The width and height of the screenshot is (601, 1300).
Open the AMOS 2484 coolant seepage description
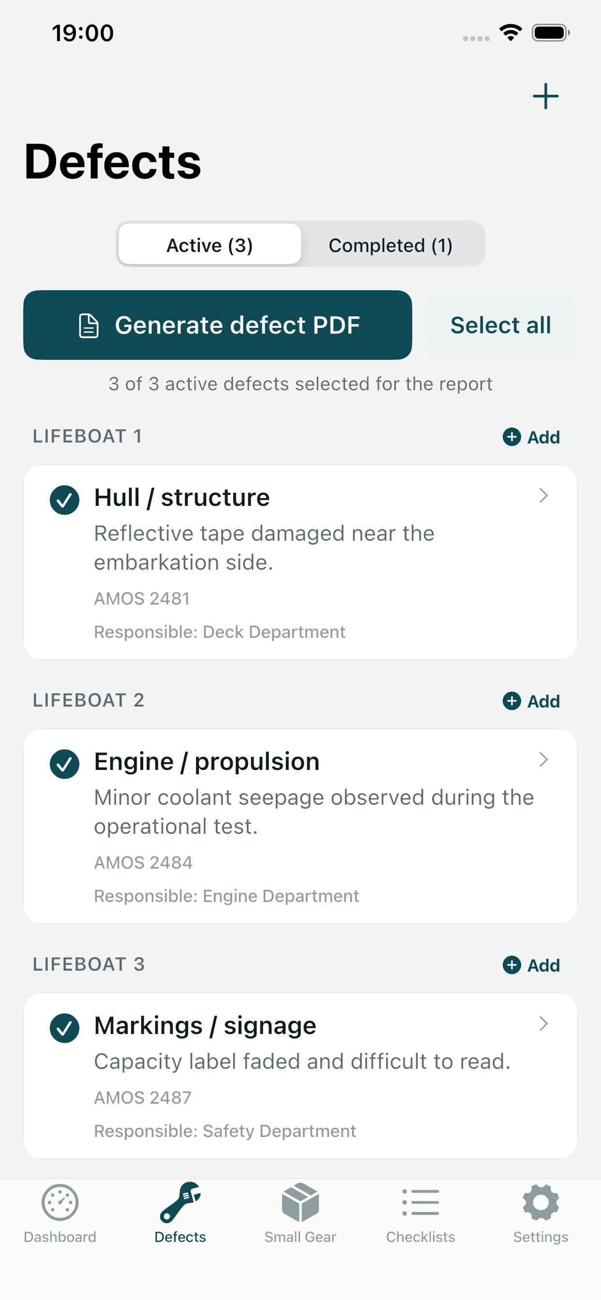314,812
